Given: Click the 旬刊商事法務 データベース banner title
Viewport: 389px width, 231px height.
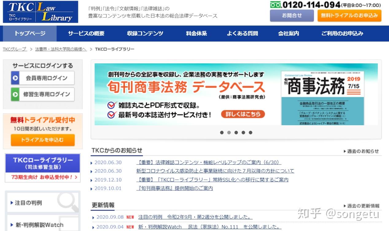Looking at the screenshot, I should [x=186, y=87].
